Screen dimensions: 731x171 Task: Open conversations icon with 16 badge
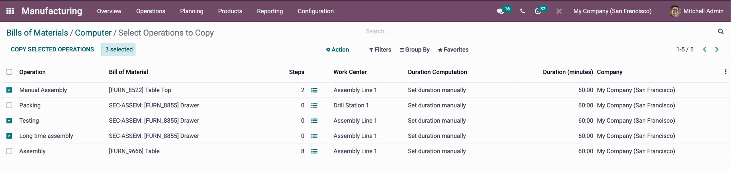coord(500,11)
